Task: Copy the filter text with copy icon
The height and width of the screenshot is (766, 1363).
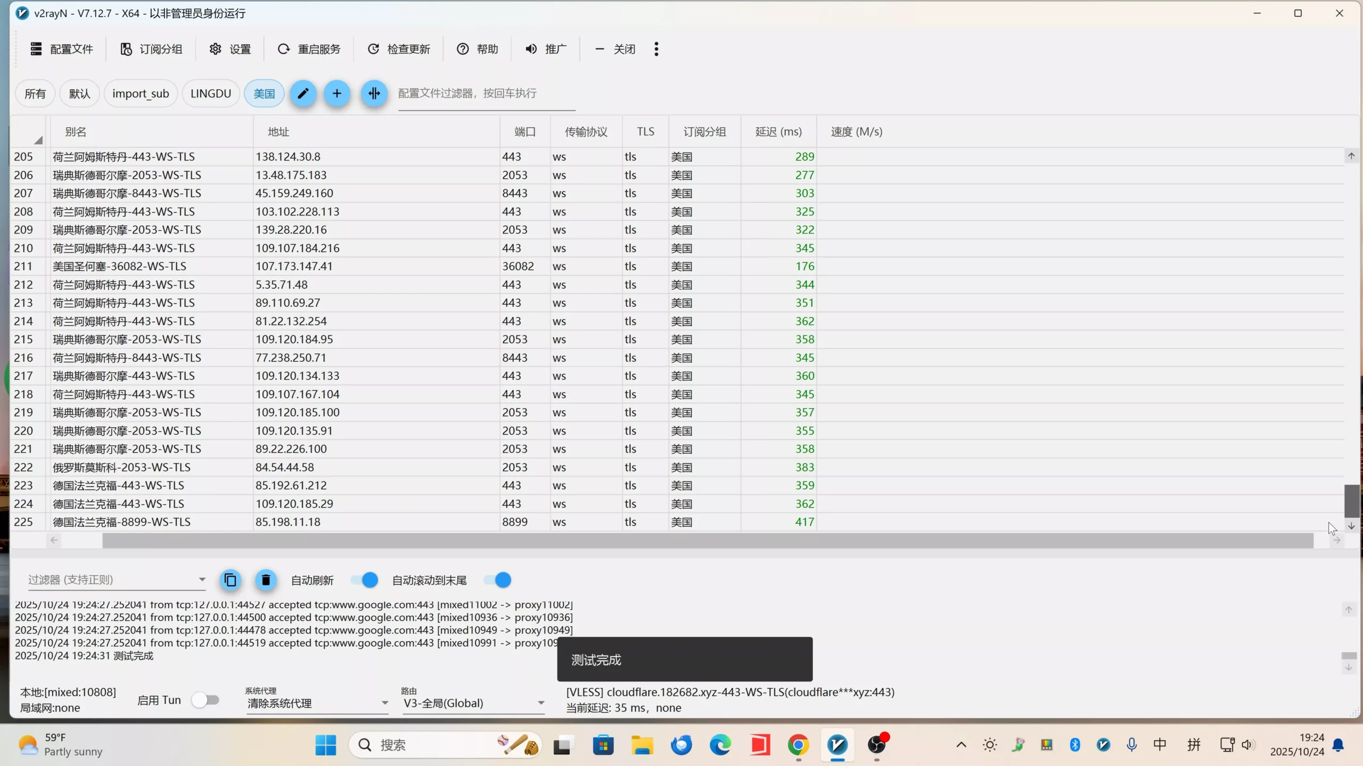Action: click(230, 580)
